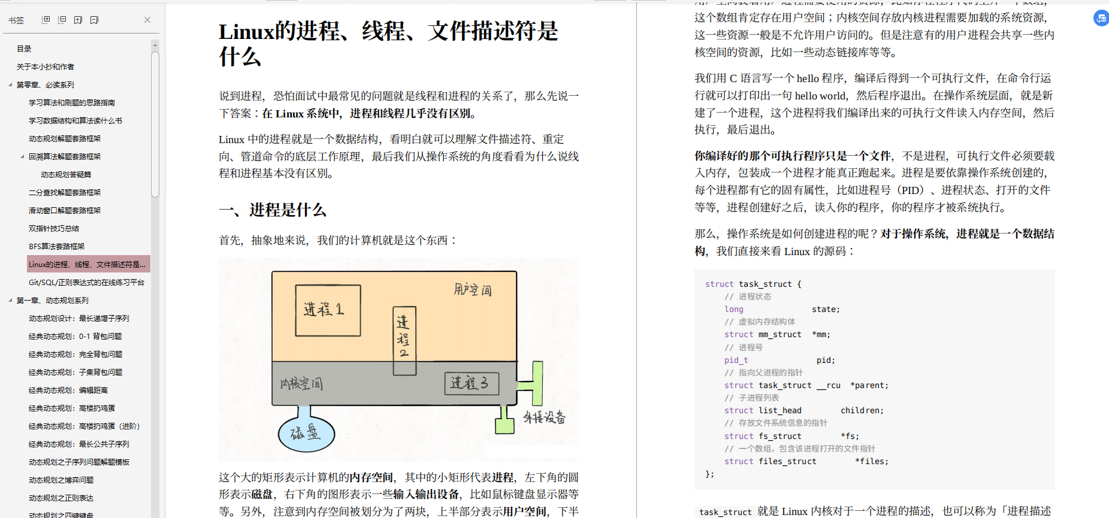Open 经典动态规划：高楼扔鸡蛋 bookmark
This screenshot has height=518, width=1109.
coord(72,408)
